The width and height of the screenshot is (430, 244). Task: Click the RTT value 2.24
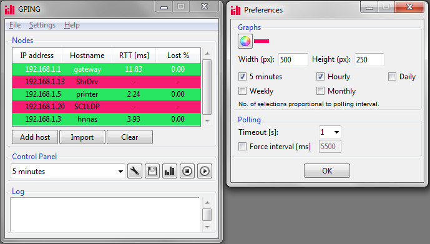pos(134,94)
